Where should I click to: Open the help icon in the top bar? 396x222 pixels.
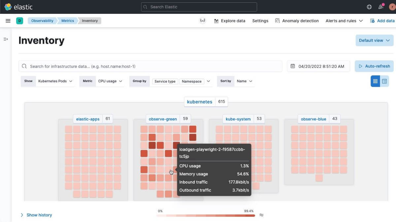click(x=369, y=7)
